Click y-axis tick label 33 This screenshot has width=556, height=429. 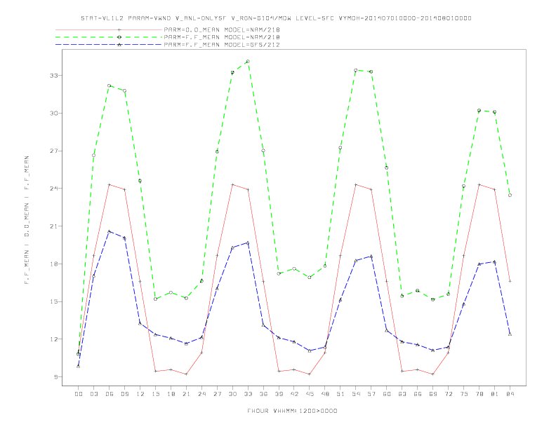tap(54, 76)
